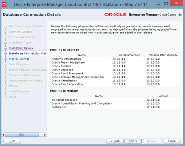This screenshot has width=185, height=146.
Task: Click the Oracle logo icon in title bar
Action: pos(4,4)
